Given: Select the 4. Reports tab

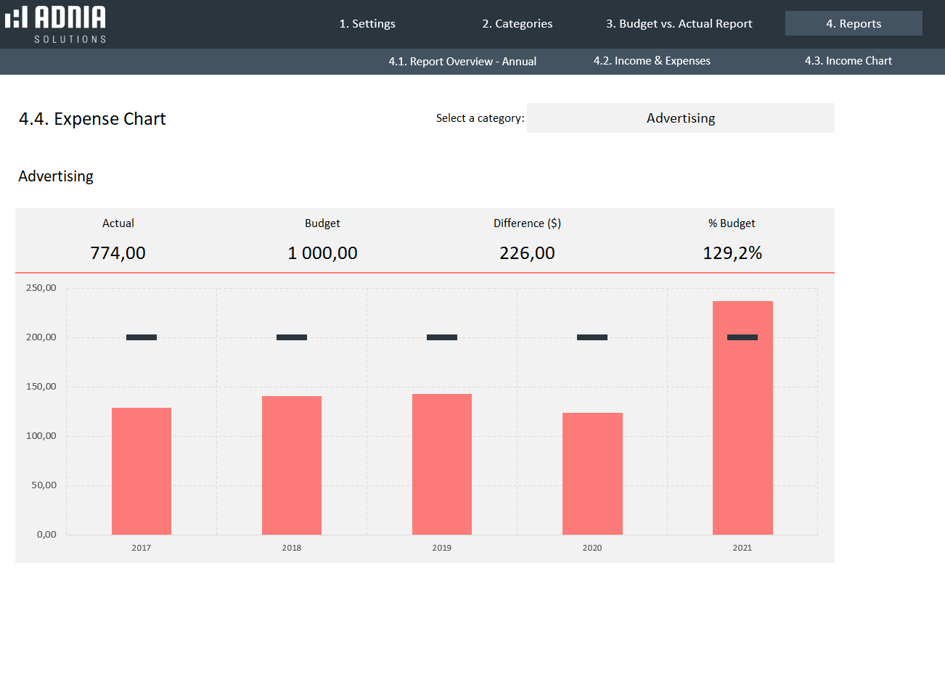Looking at the screenshot, I should (853, 24).
